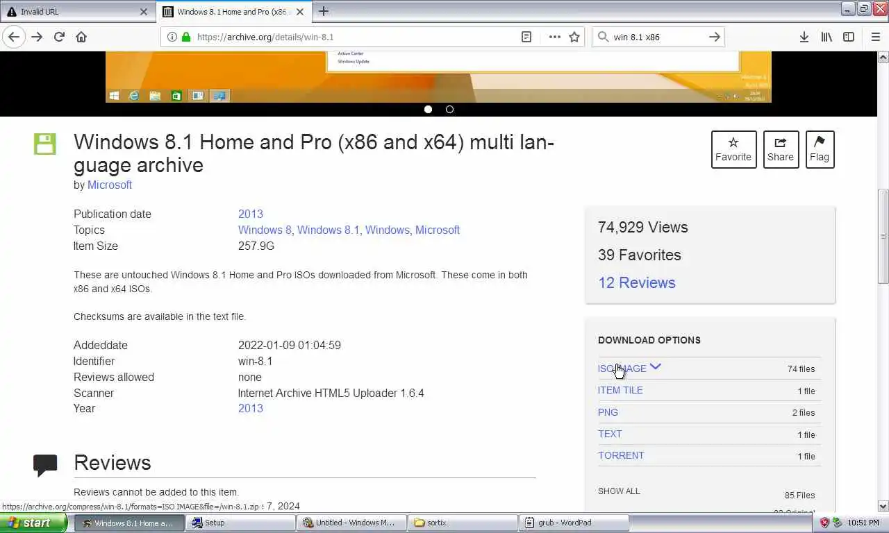This screenshot has width=889, height=533.
Task: Show site information icon in address bar
Action: pos(172,37)
